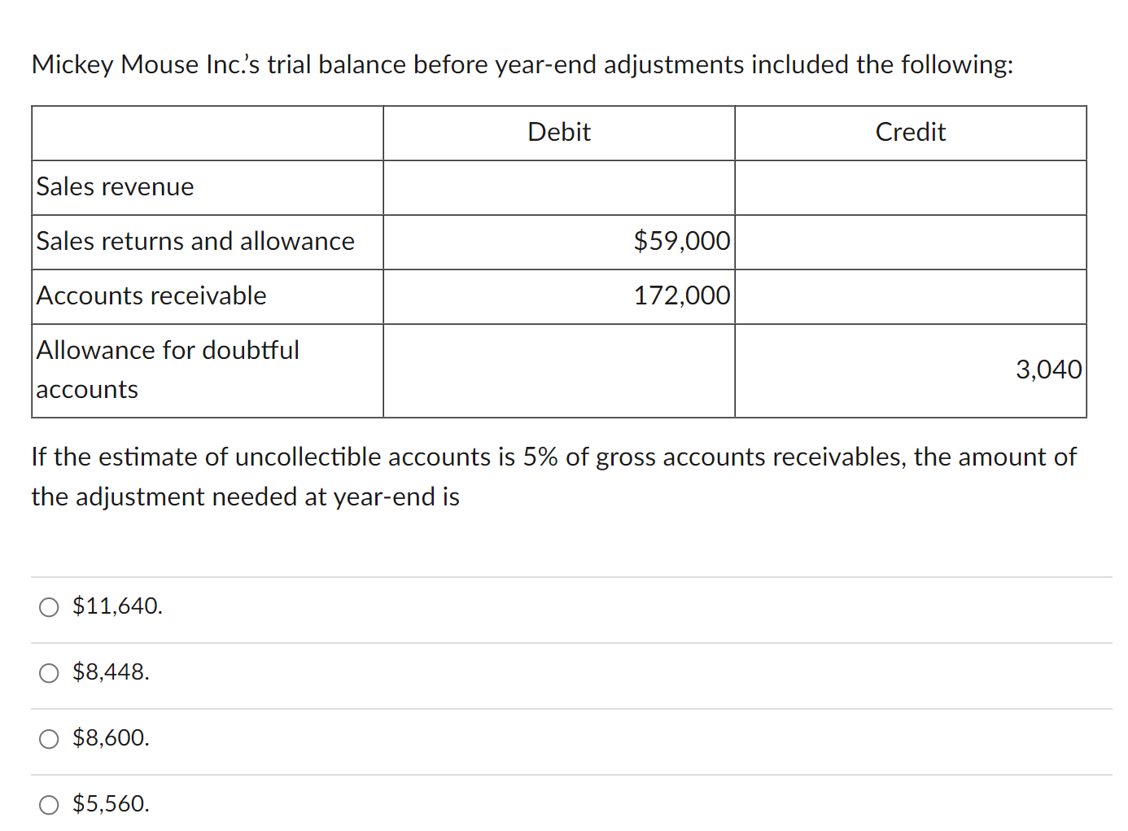The width and height of the screenshot is (1128, 831).
Task: Select the $8,448 answer option
Action: (x=49, y=673)
